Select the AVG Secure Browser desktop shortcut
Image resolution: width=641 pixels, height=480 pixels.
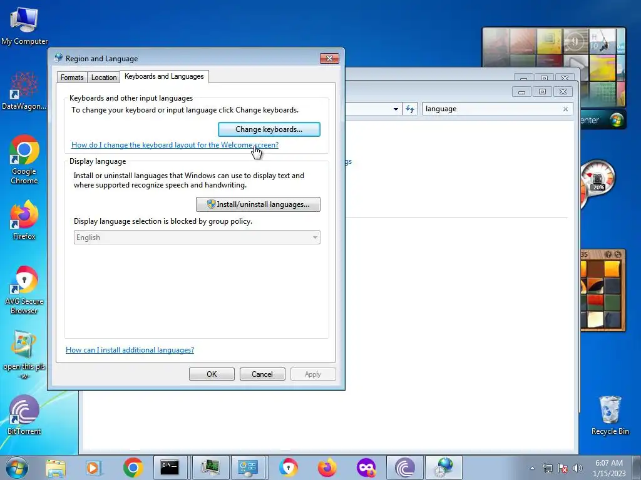(24, 290)
